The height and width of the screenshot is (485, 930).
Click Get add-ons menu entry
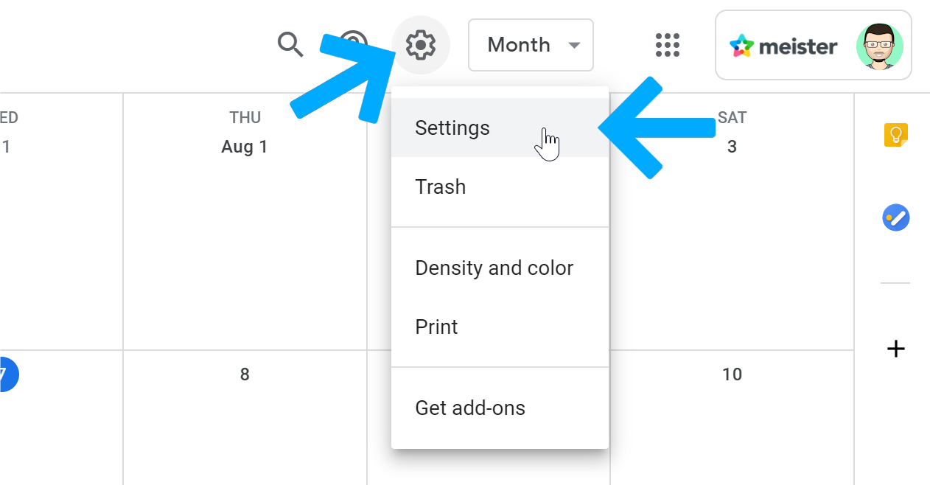(470, 407)
